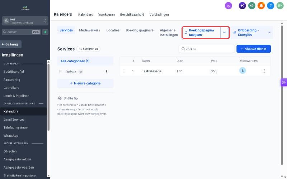Switch to the Boekingspagina's tab
The height and width of the screenshot is (179, 287).
pos(140,30)
